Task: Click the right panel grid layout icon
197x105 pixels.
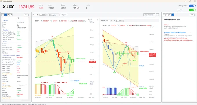Action: pyautogui.click(x=164, y=15)
